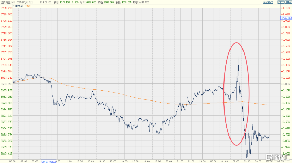Click the price spike peak inside ellipse

[238, 57]
